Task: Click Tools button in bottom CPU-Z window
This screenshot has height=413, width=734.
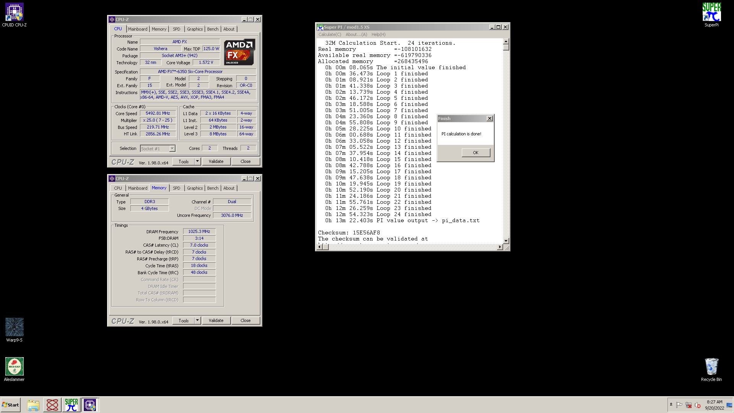Action: pos(183,321)
